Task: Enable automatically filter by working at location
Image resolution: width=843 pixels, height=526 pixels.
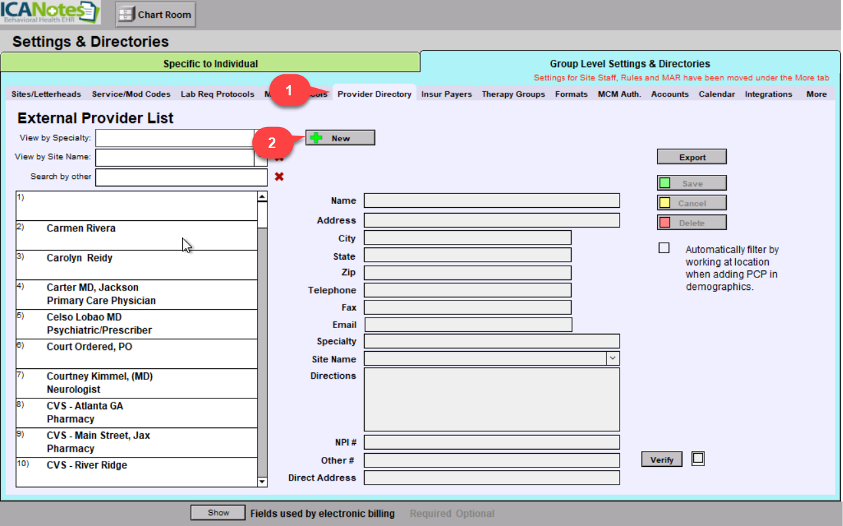Action: (664, 248)
